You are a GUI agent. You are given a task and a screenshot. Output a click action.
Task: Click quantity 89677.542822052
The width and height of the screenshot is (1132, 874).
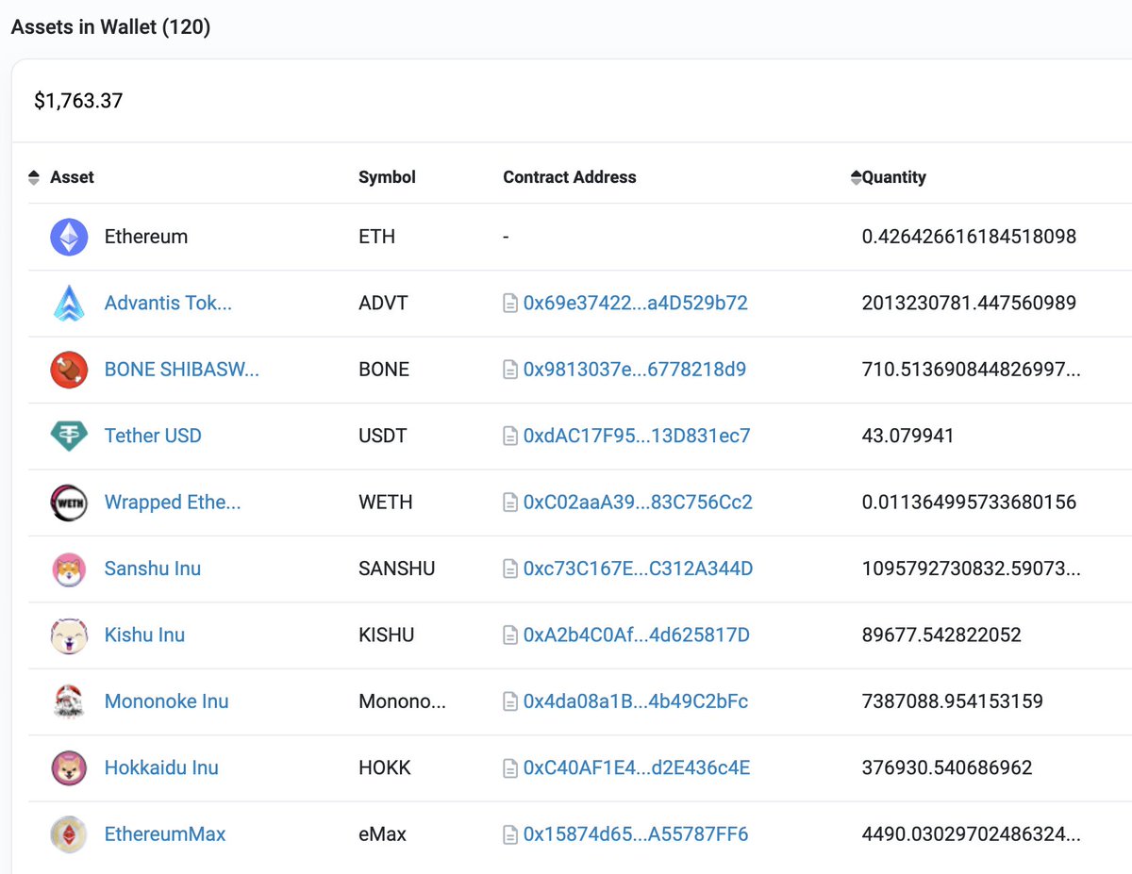pos(941,635)
